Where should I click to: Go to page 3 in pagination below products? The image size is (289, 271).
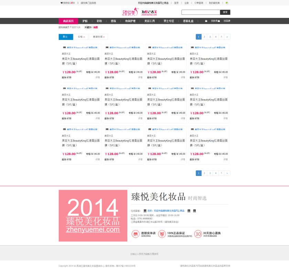210,173
